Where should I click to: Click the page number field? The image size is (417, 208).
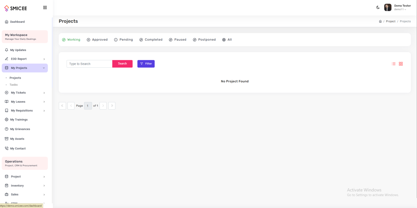[x=88, y=106]
